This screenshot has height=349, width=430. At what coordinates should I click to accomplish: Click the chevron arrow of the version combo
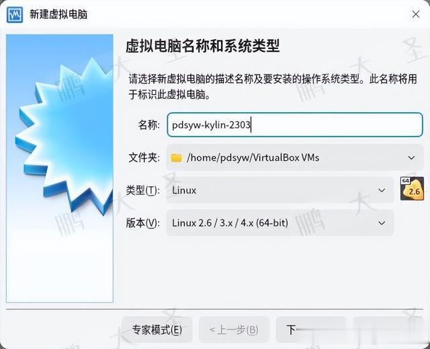(382, 223)
